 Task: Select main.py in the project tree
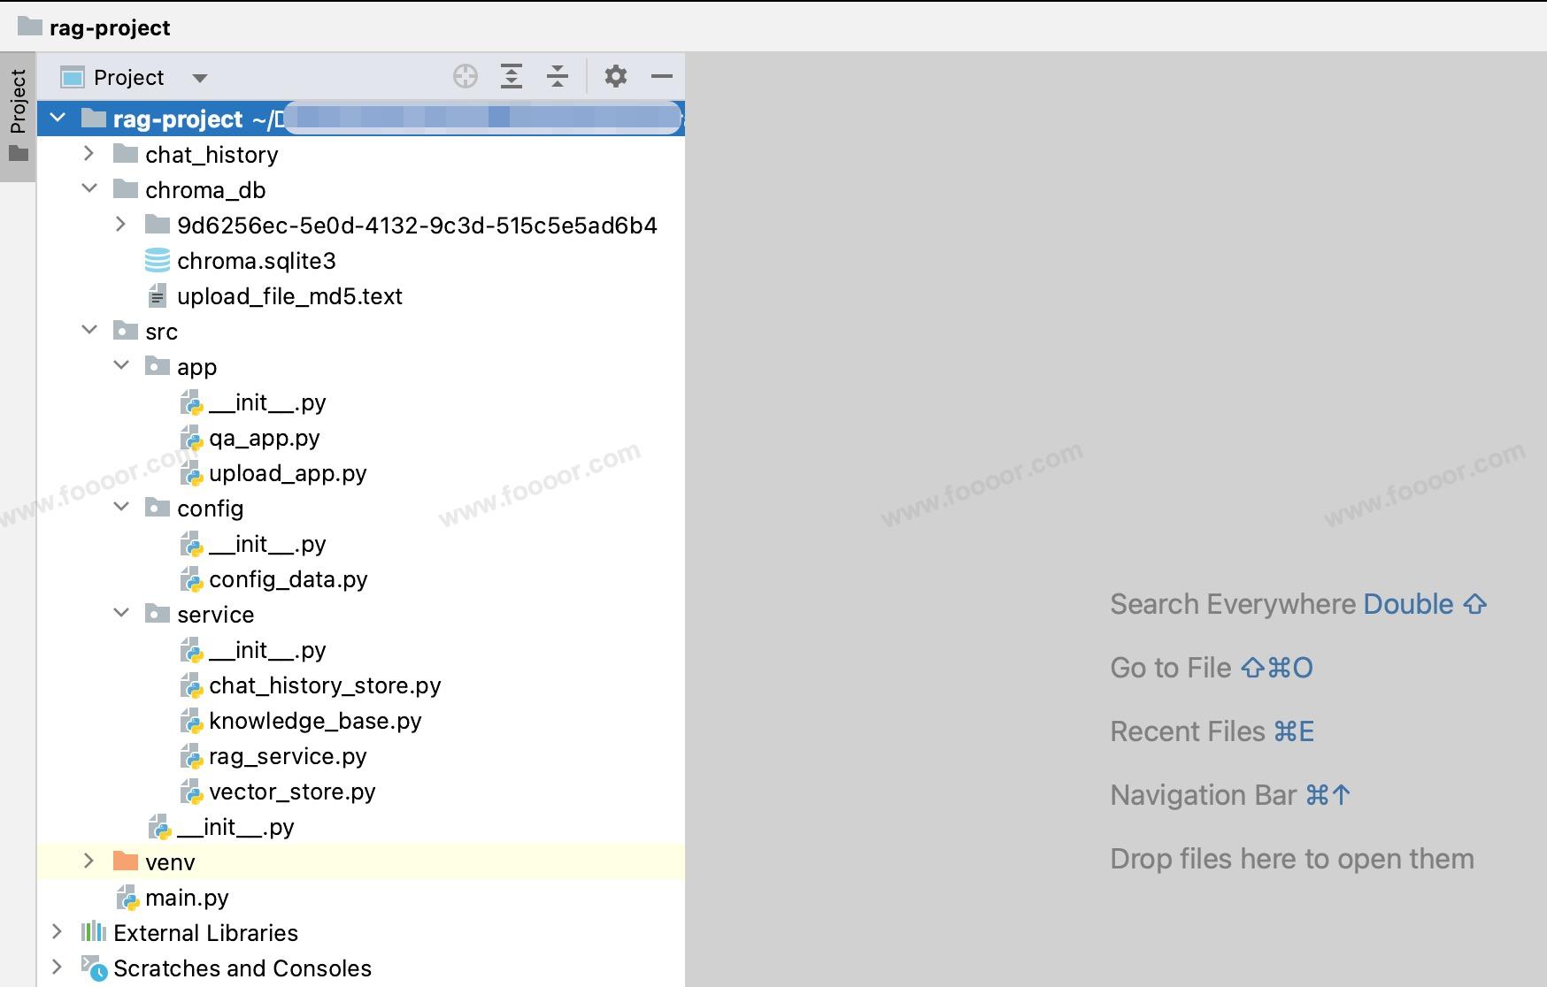187,898
